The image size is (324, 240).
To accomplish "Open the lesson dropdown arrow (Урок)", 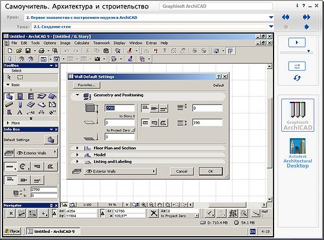I will 271,18.
